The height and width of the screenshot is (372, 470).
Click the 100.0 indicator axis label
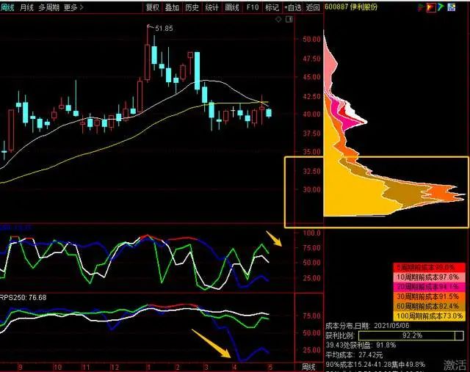pyautogui.click(x=311, y=233)
